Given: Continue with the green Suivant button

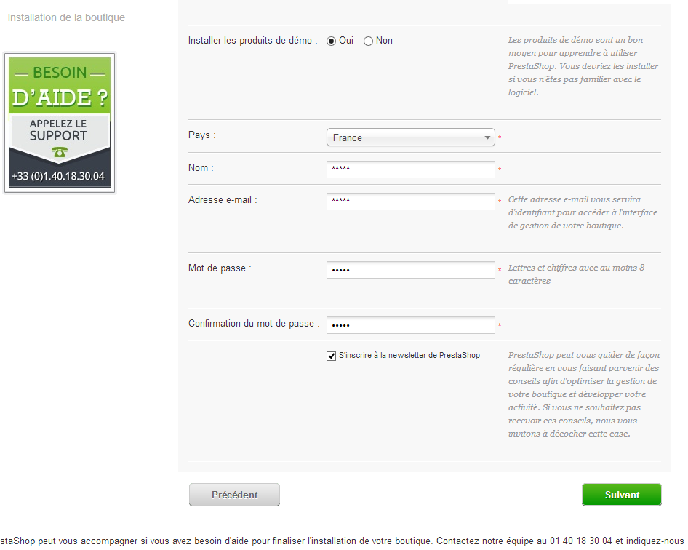Looking at the screenshot, I should [x=622, y=495].
